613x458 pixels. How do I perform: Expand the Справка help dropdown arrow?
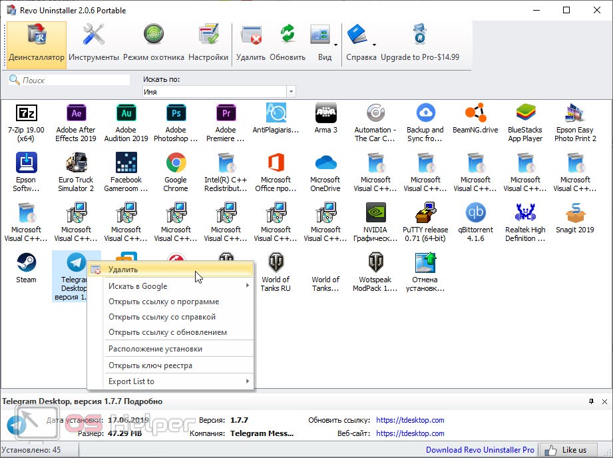(374, 45)
